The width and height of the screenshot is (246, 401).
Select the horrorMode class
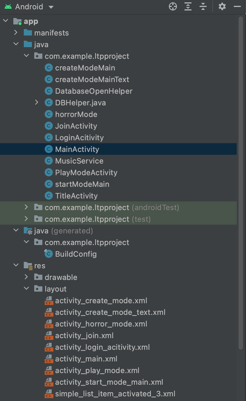(76, 114)
